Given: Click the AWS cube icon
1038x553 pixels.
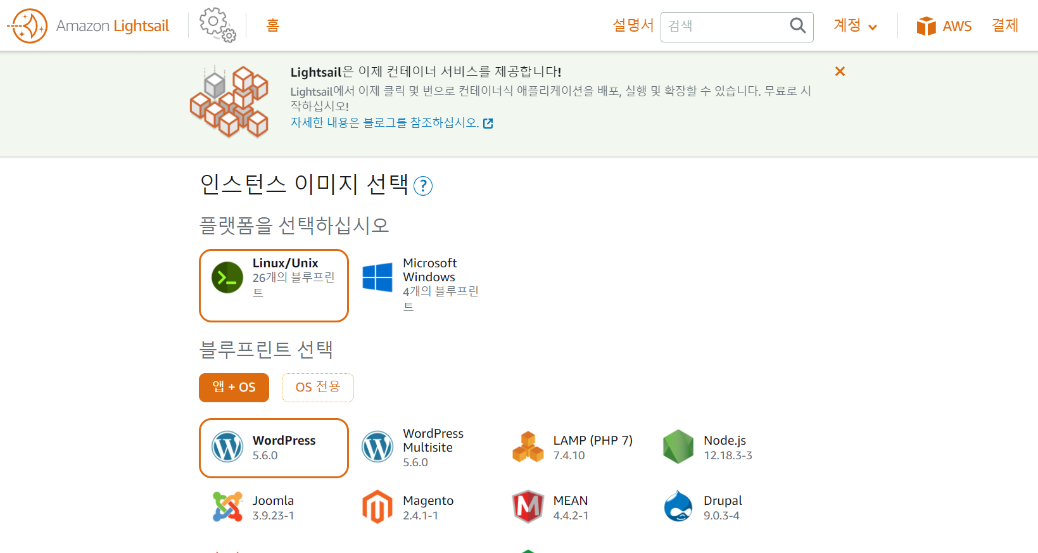Looking at the screenshot, I should pos(926,26).
